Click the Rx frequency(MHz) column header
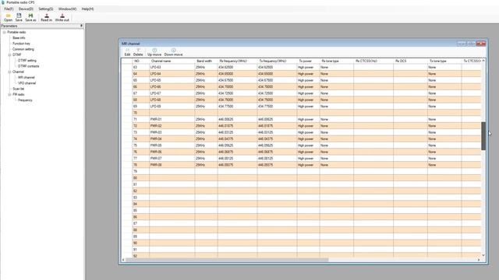 click(237, 61)
